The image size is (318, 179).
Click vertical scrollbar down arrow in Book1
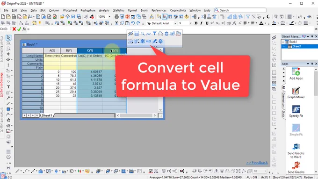(160, 110)
